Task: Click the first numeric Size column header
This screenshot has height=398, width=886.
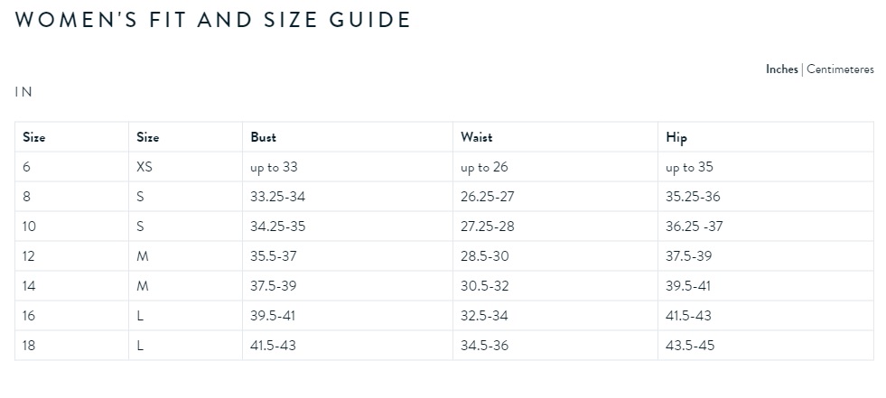Action: coord(34,137)
